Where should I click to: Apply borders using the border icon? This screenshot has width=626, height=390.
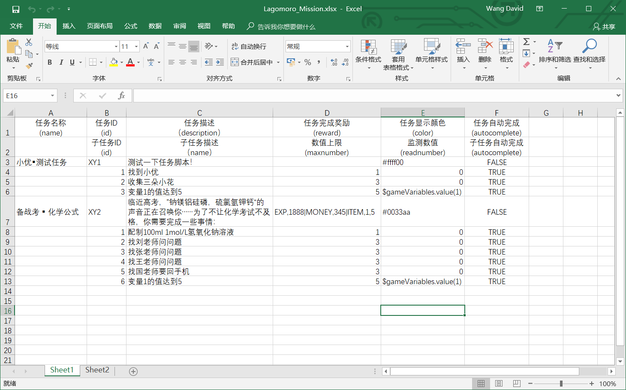pos(93,63)
